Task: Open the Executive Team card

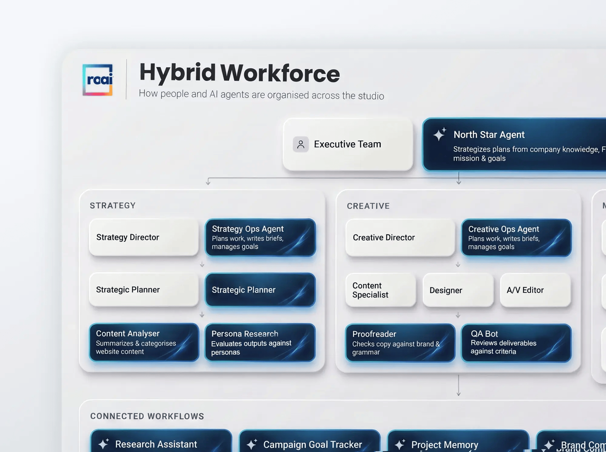Action: click(348, 144)
